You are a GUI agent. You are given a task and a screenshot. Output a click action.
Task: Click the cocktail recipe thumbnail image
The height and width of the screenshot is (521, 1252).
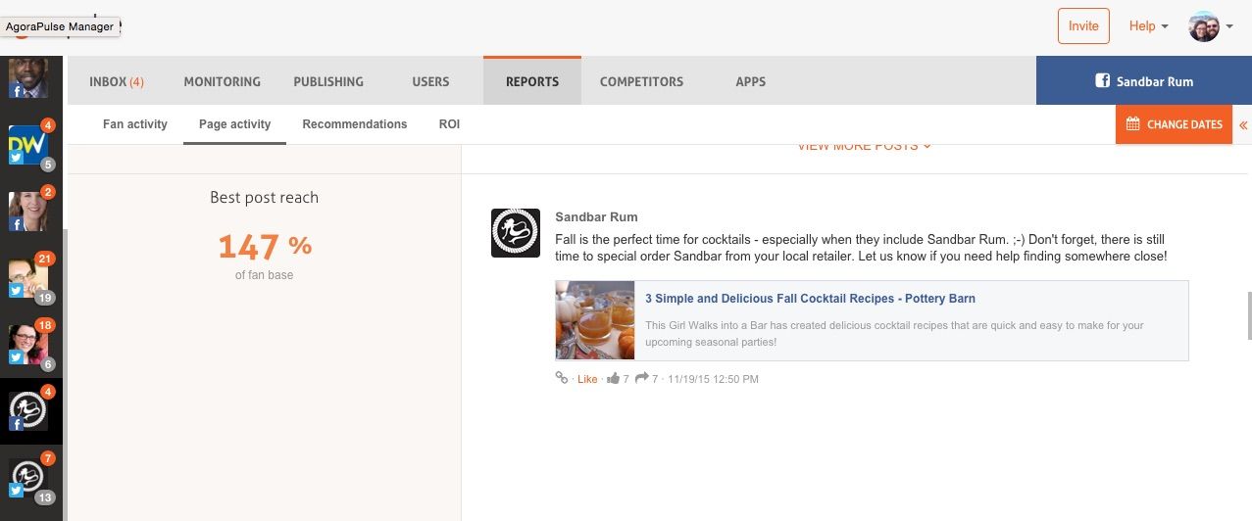click(x=595, y=320)
